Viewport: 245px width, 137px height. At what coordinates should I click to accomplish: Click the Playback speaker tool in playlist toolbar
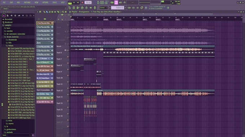(66, 12)
